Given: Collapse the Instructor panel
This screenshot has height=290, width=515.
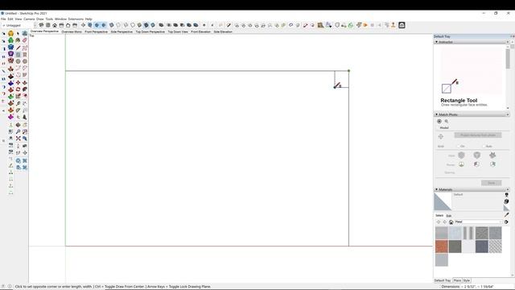Looking at the screenshot, I should (x=436, y=42).
